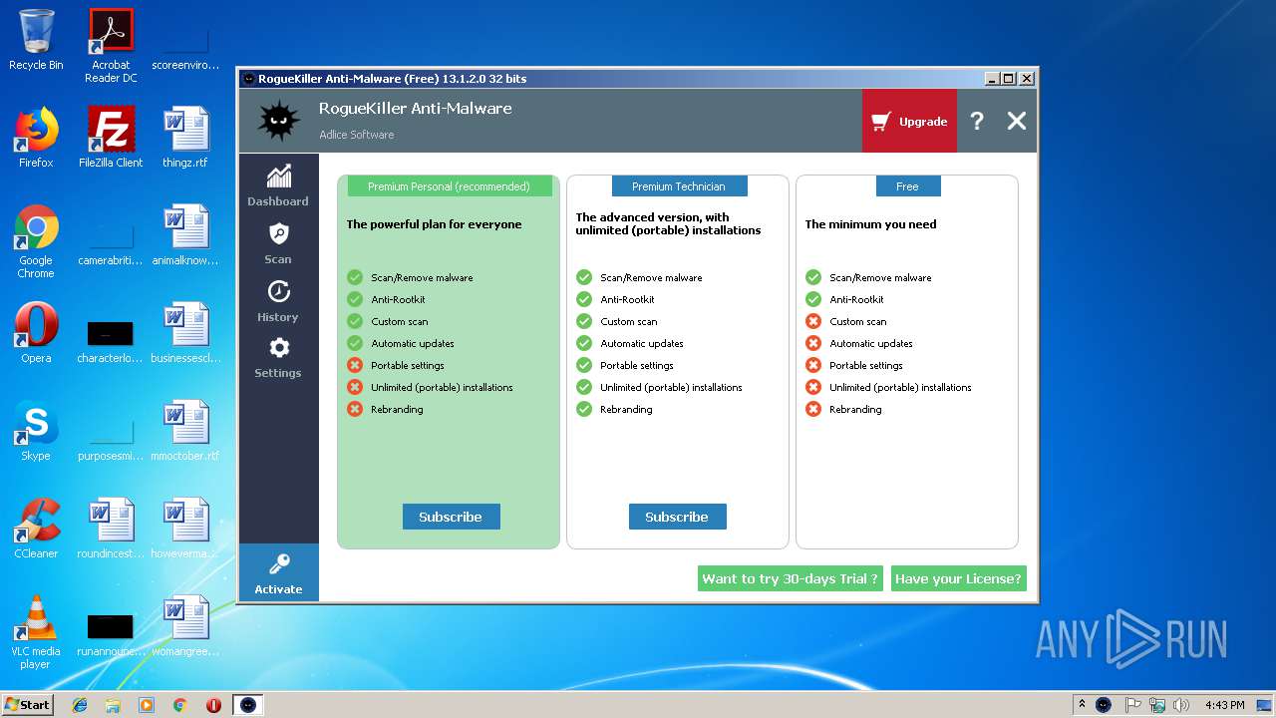
Task: Launch VLC media player shortcut
Action: 36,633
